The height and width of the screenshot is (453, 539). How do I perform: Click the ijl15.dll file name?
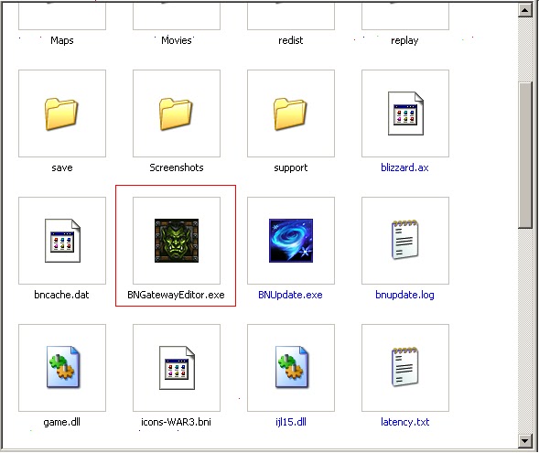click(x=291, y=423)
